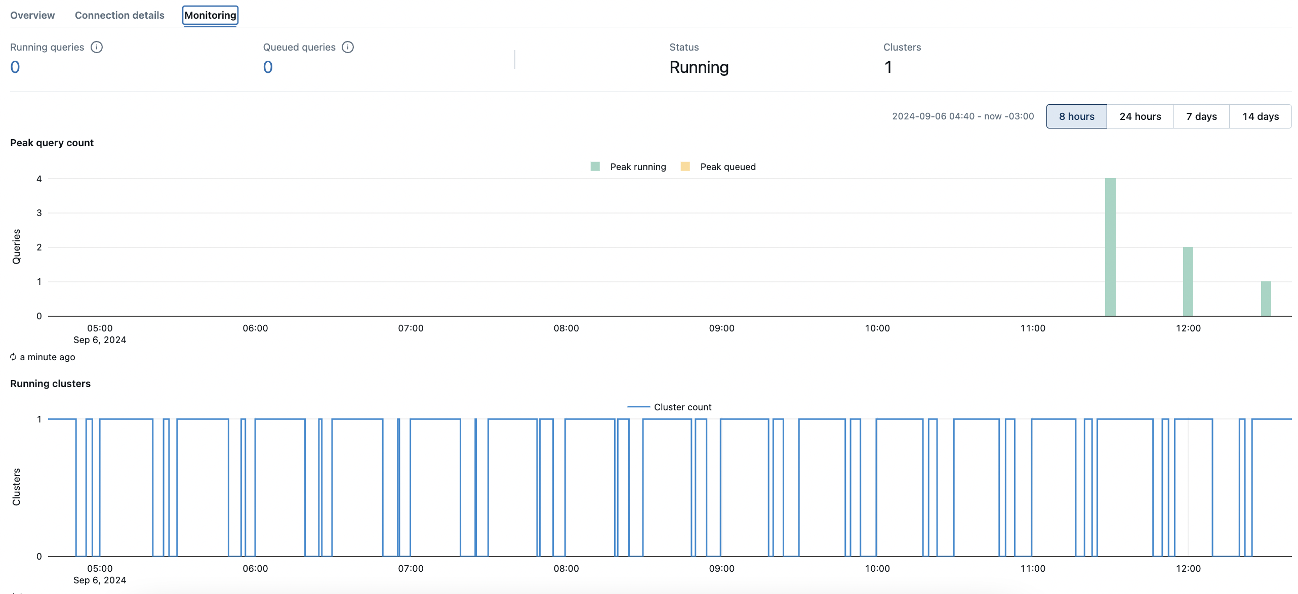
Task: Toggle Peak queued legend swatch
Action: pos(685,166)
